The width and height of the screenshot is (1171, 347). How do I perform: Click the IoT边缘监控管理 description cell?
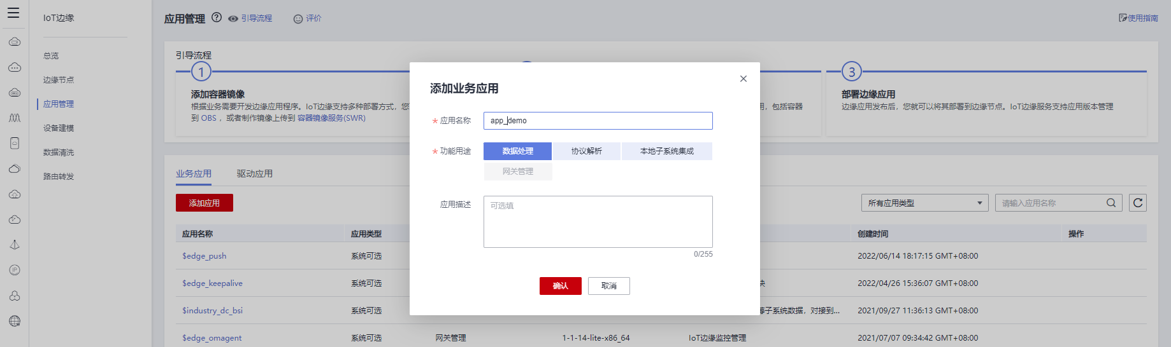tap(717, 338)
